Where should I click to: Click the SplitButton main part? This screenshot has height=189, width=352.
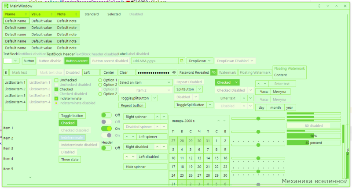185,89
